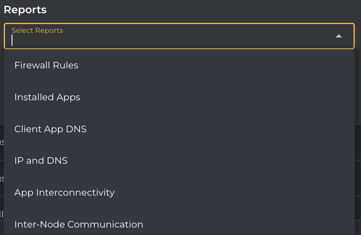Viewport: 361px width, 235px height.
Task: Choose App Interconnectivity from the dropdown
Action: pos(65,193)
